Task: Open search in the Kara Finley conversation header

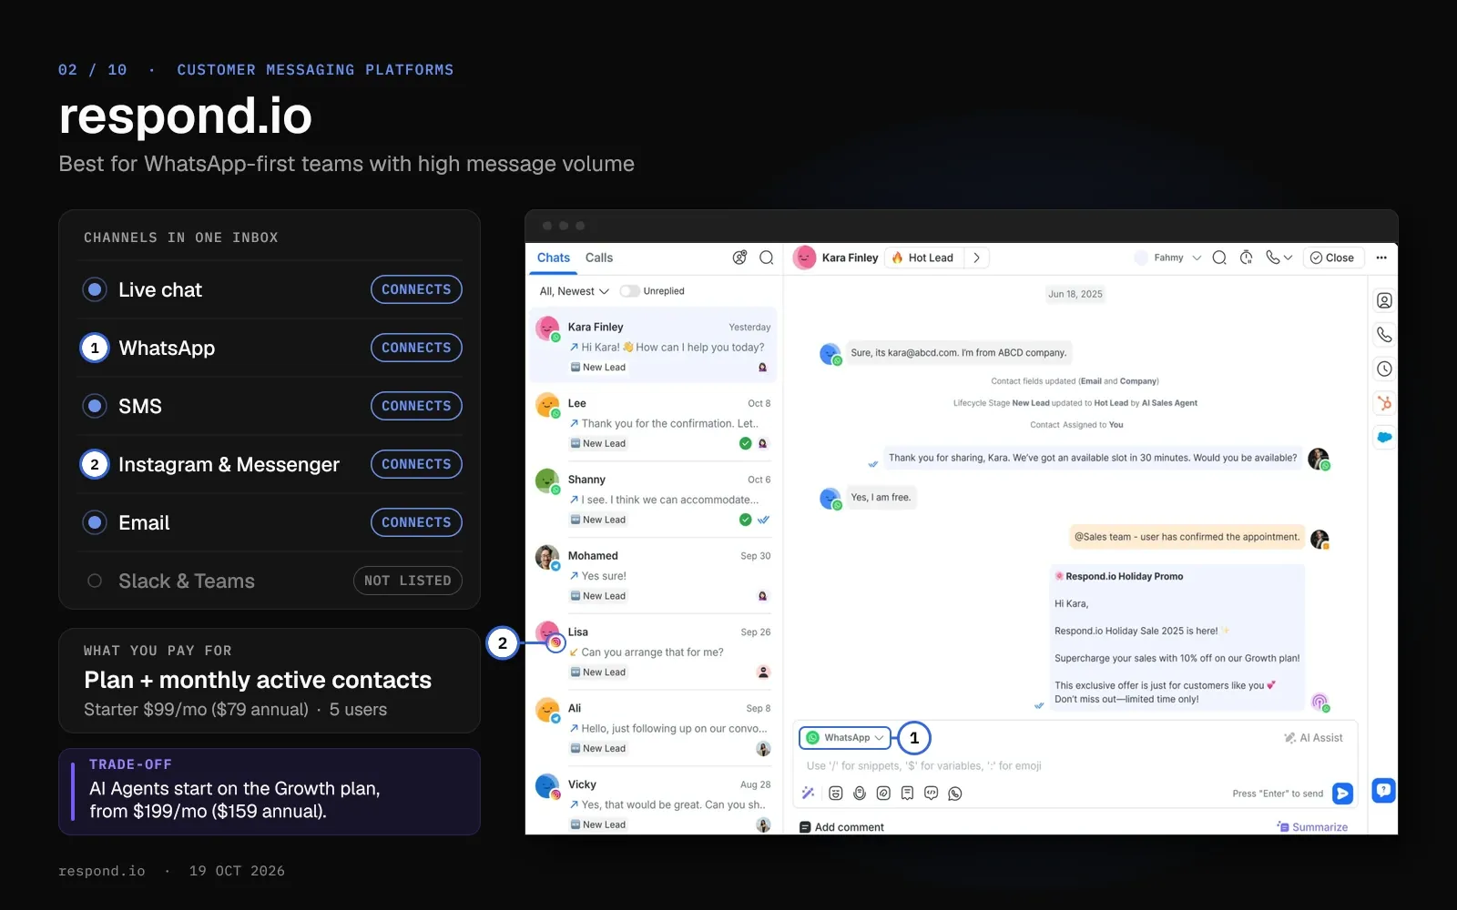Action: click(1219, 258)
